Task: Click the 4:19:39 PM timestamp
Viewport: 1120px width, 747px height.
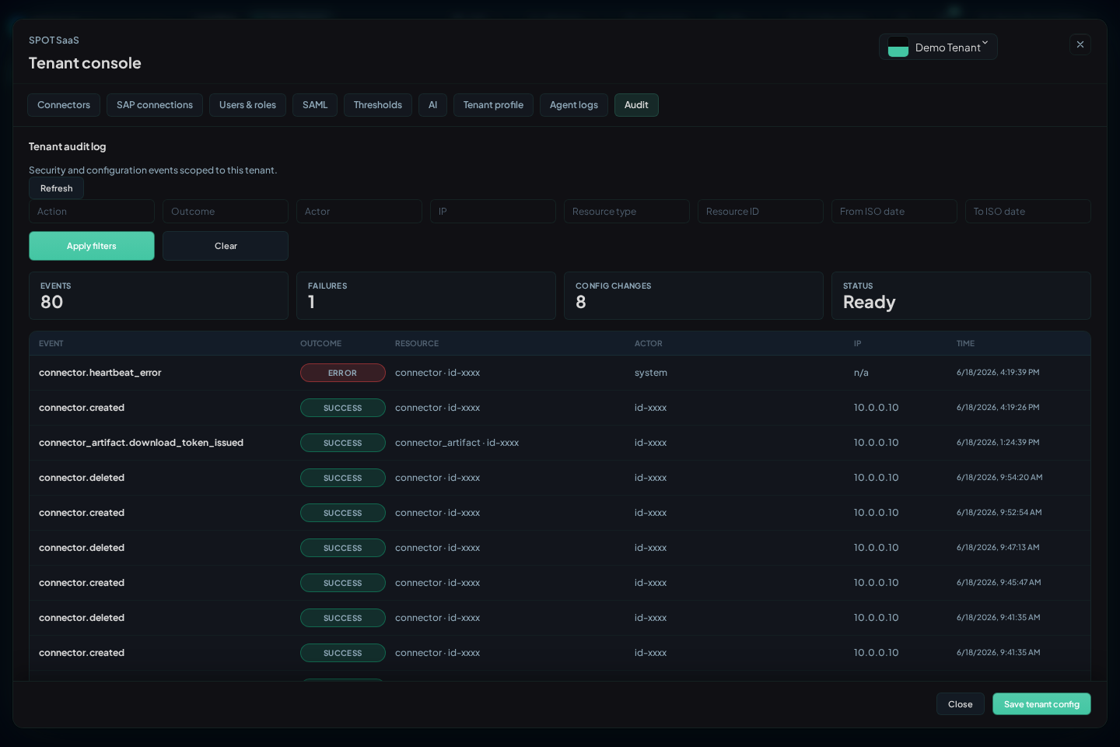Action: coord(998,373)
